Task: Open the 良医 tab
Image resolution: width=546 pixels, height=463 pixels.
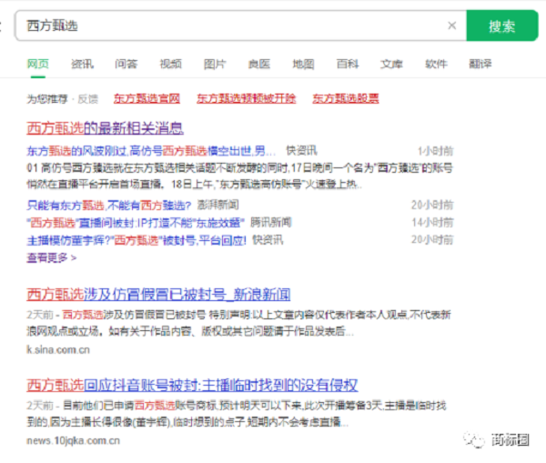Action: click(258, 64)
